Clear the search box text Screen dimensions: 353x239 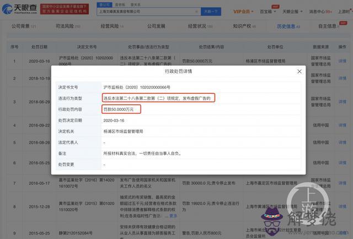pyautogui.click(x=196, y=12)
